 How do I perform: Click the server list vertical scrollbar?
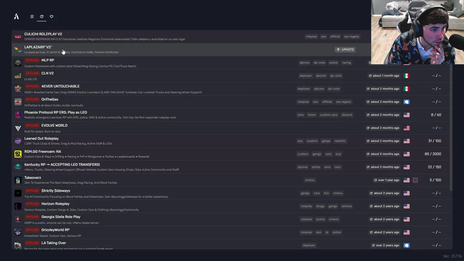[x=451, y=127]
